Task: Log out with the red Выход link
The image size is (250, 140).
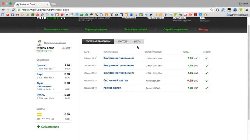Action: point(203,30)
